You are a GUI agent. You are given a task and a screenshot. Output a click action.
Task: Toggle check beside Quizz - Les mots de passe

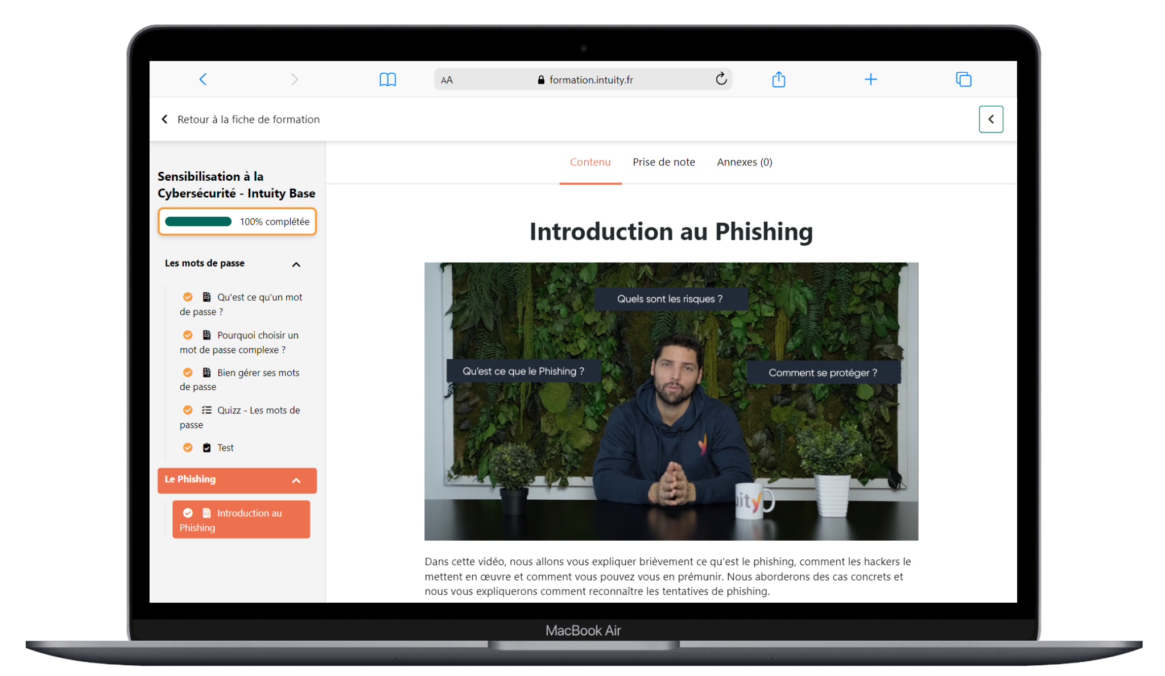click(188, 410)
